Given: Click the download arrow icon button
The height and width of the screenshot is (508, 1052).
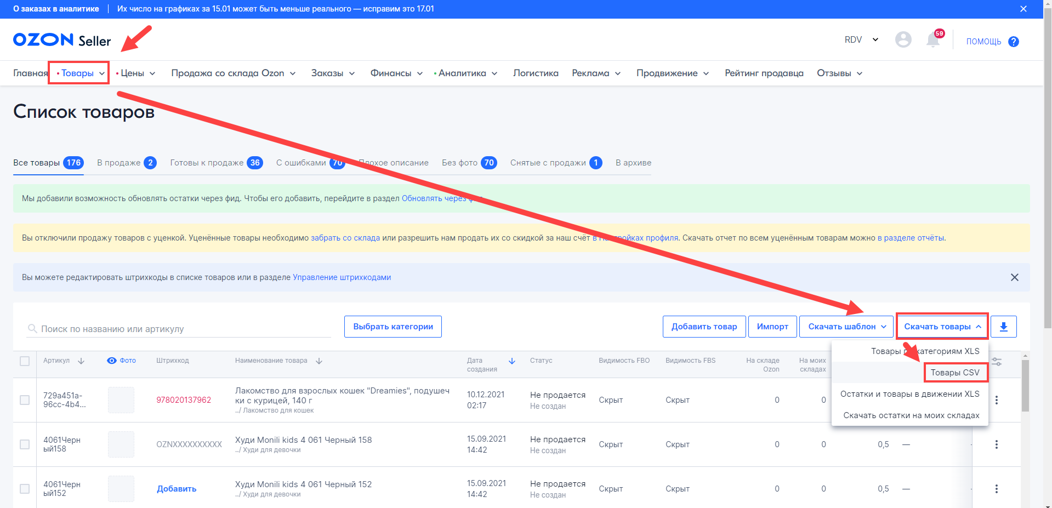Looking at the screenshot, I should tap(1004, 327).
